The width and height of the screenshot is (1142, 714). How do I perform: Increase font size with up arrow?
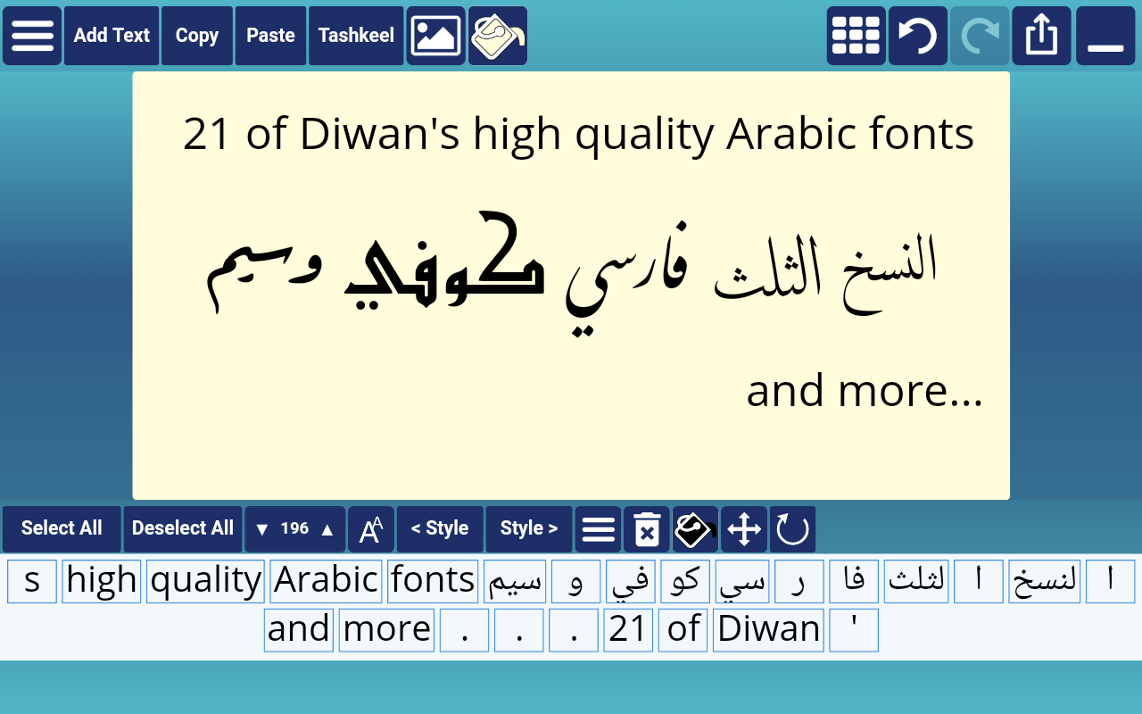coord(327,529)
